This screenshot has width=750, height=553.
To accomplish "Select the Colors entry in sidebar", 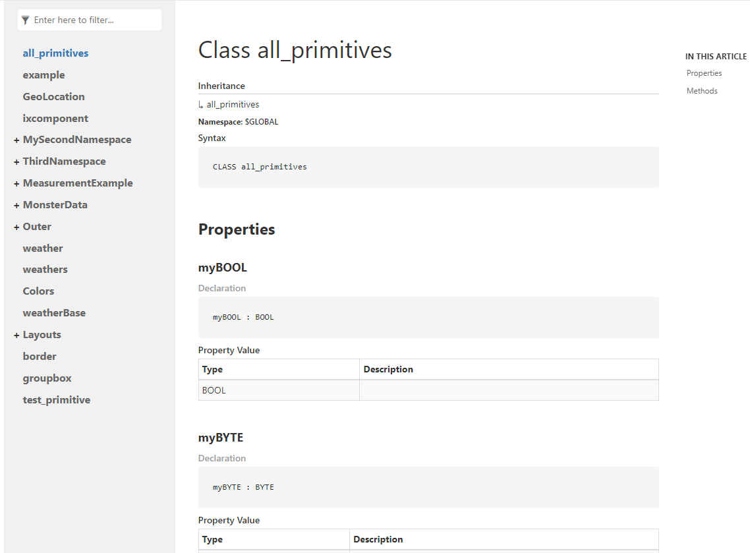I will [38, 291].
